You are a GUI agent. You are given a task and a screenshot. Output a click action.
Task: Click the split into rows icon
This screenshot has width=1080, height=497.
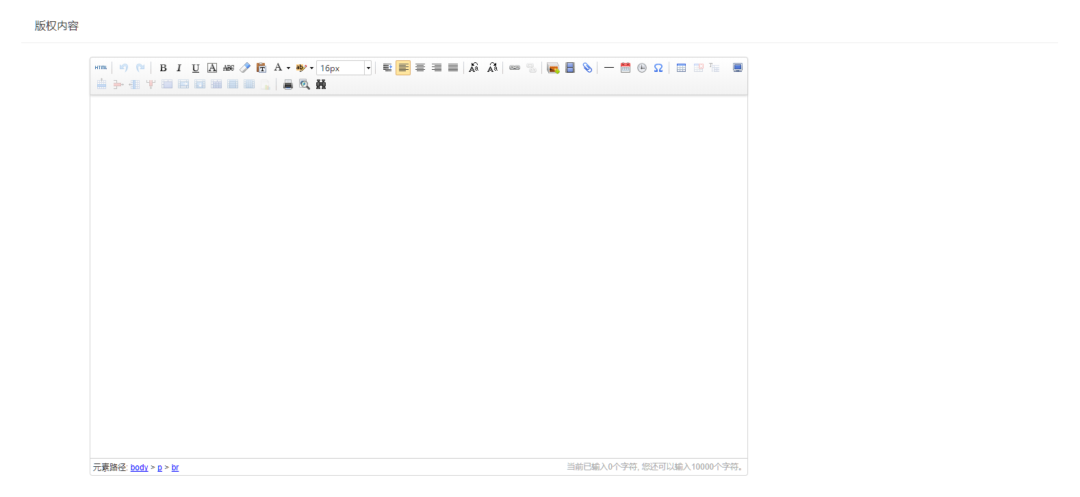(x=233, y=84)
